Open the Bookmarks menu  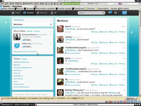(28, 4)
